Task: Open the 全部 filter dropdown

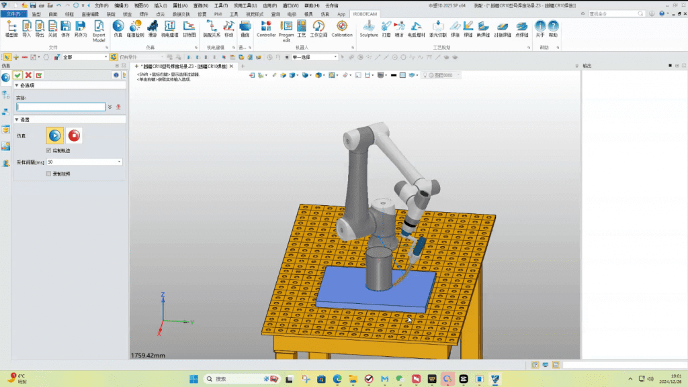Action: tap(105, 57)
